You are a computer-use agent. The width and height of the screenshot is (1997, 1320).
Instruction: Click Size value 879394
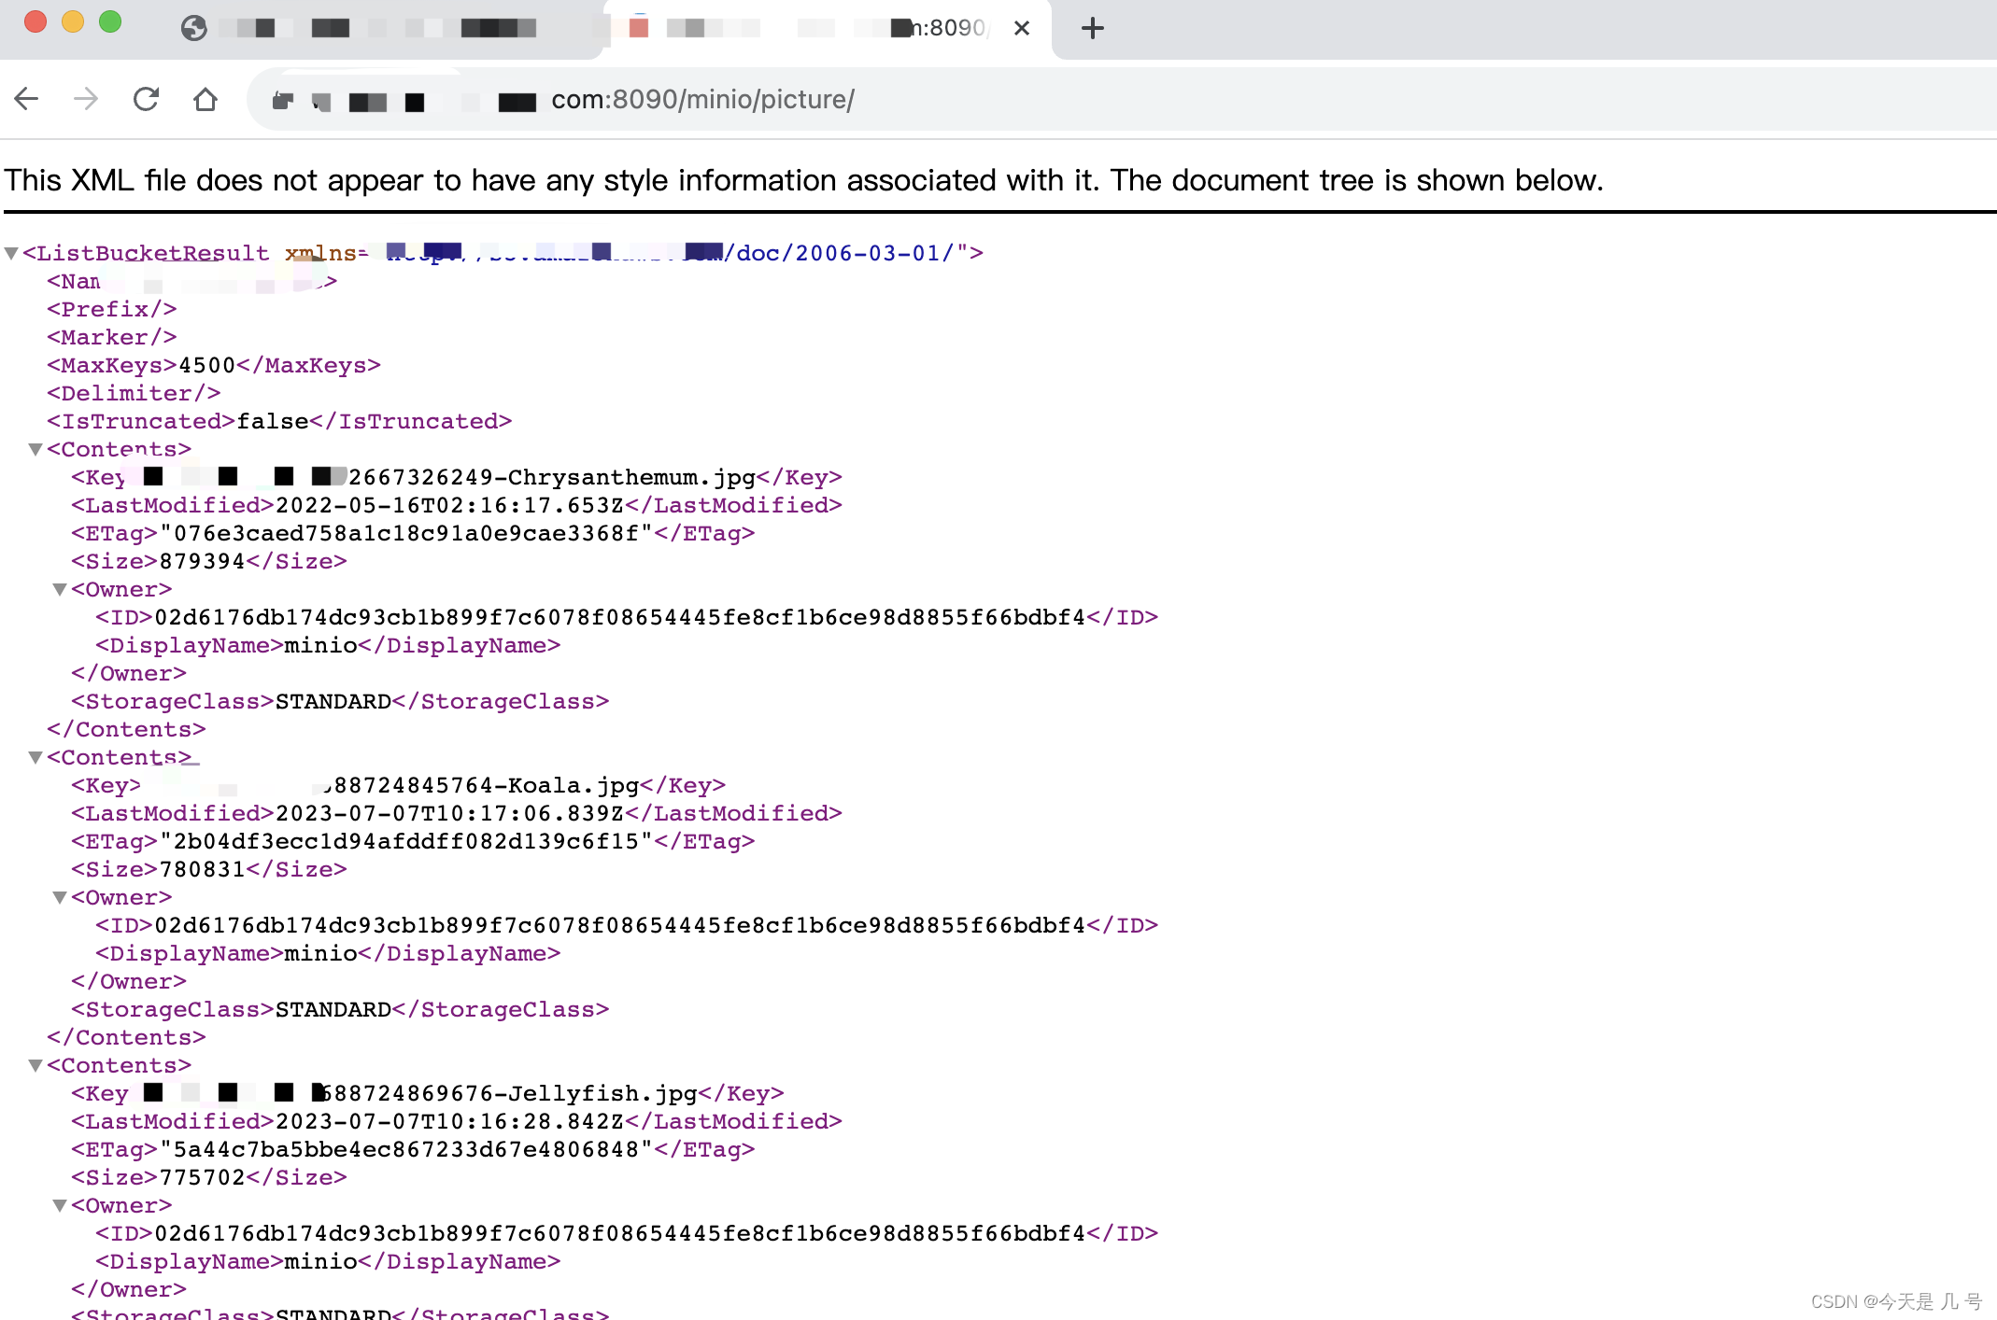tap(203, 561)
